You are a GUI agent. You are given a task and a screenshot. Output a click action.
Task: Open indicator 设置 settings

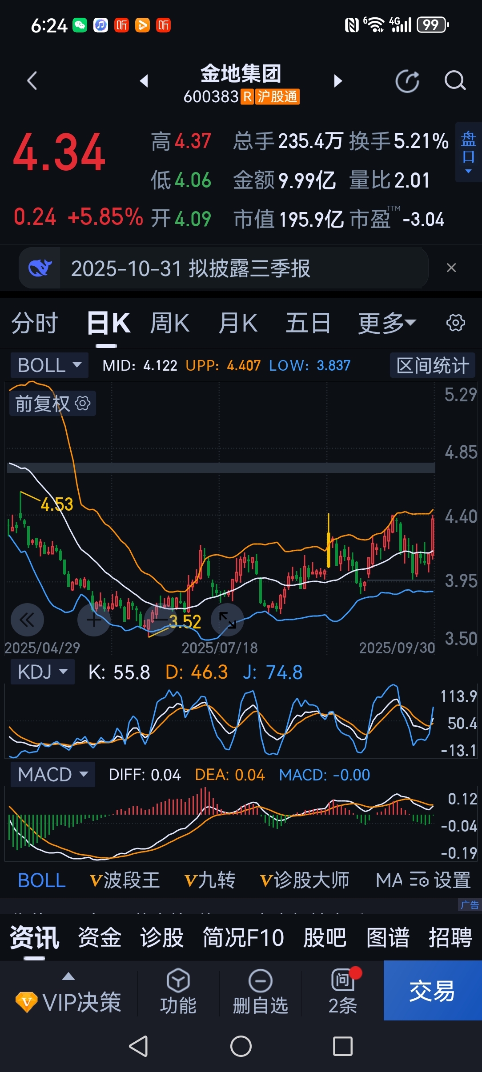click(440, 880)
